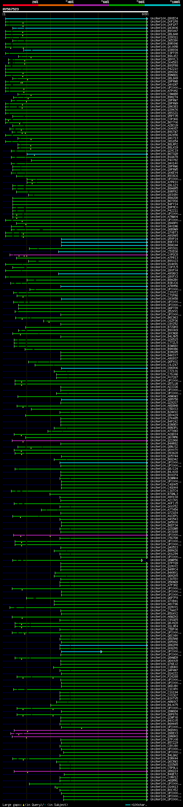The image size is (183, 807).
Task: Open hit UniRef100_Q43406
Action: [164, 28]
